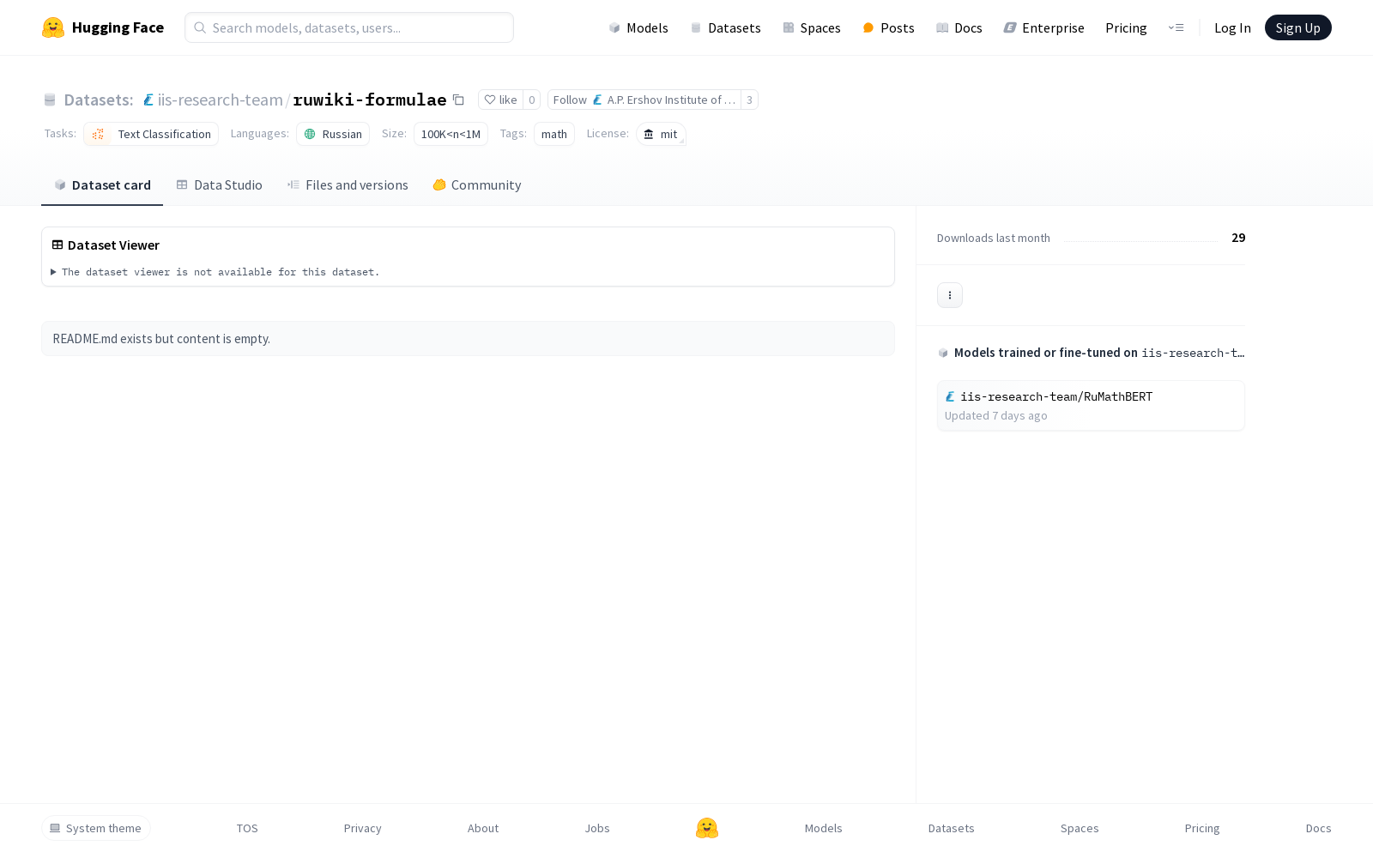
Task: Open the Datasets footer link
Action: 952,828
